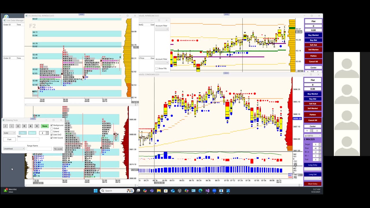Screen dimensions: 370x208
Task: Open the dropdown below Long Exit
Action: point(312,178)
